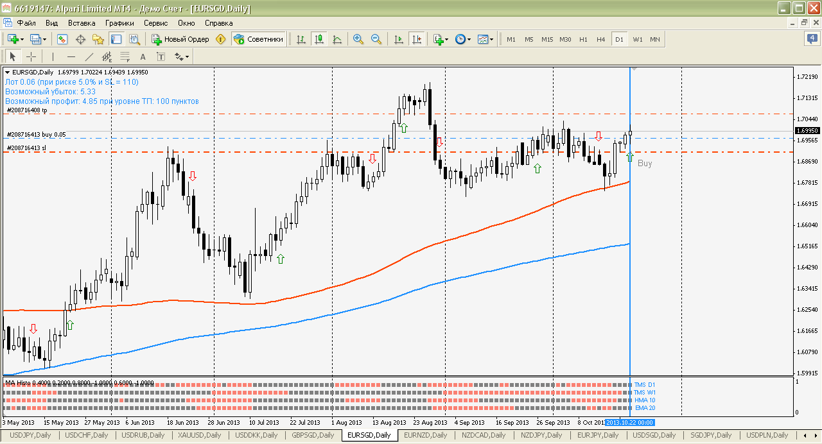Switch to the EURNZD,Daily chart tab
The height and width of the screenshot is (444, 822).
[x=426, y=435]
